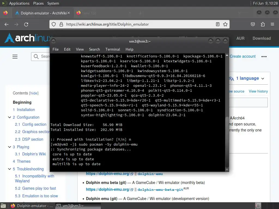Screen dimensions: 279x209
Task: Click terminal scrollbar up arrow
Action: [227, 55]
